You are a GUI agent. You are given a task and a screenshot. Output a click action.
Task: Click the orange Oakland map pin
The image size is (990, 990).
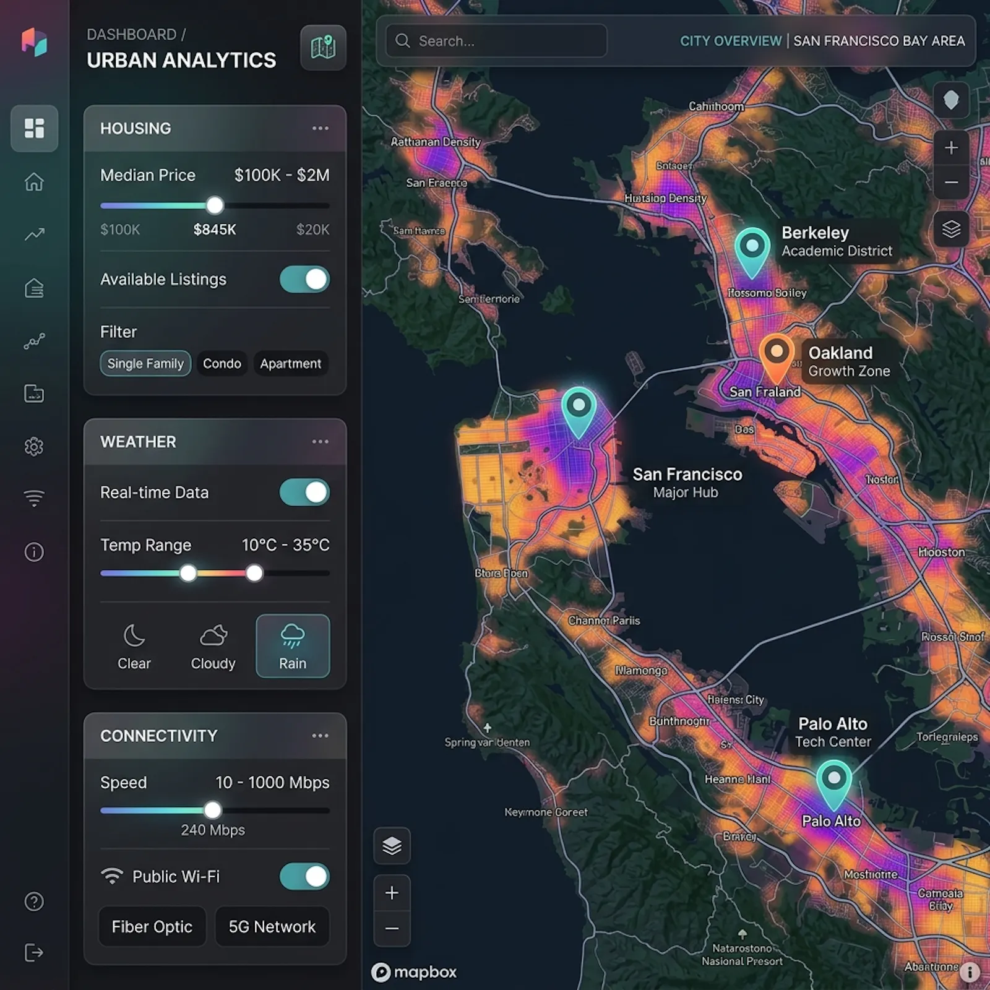point(777,358)
